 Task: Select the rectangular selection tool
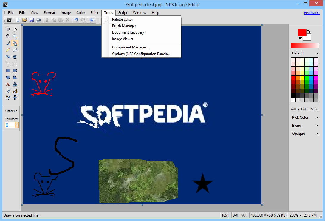pos(8,29)
